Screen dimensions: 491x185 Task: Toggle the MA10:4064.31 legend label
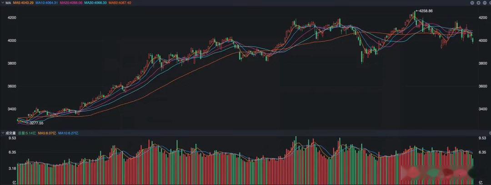[47, 3]
